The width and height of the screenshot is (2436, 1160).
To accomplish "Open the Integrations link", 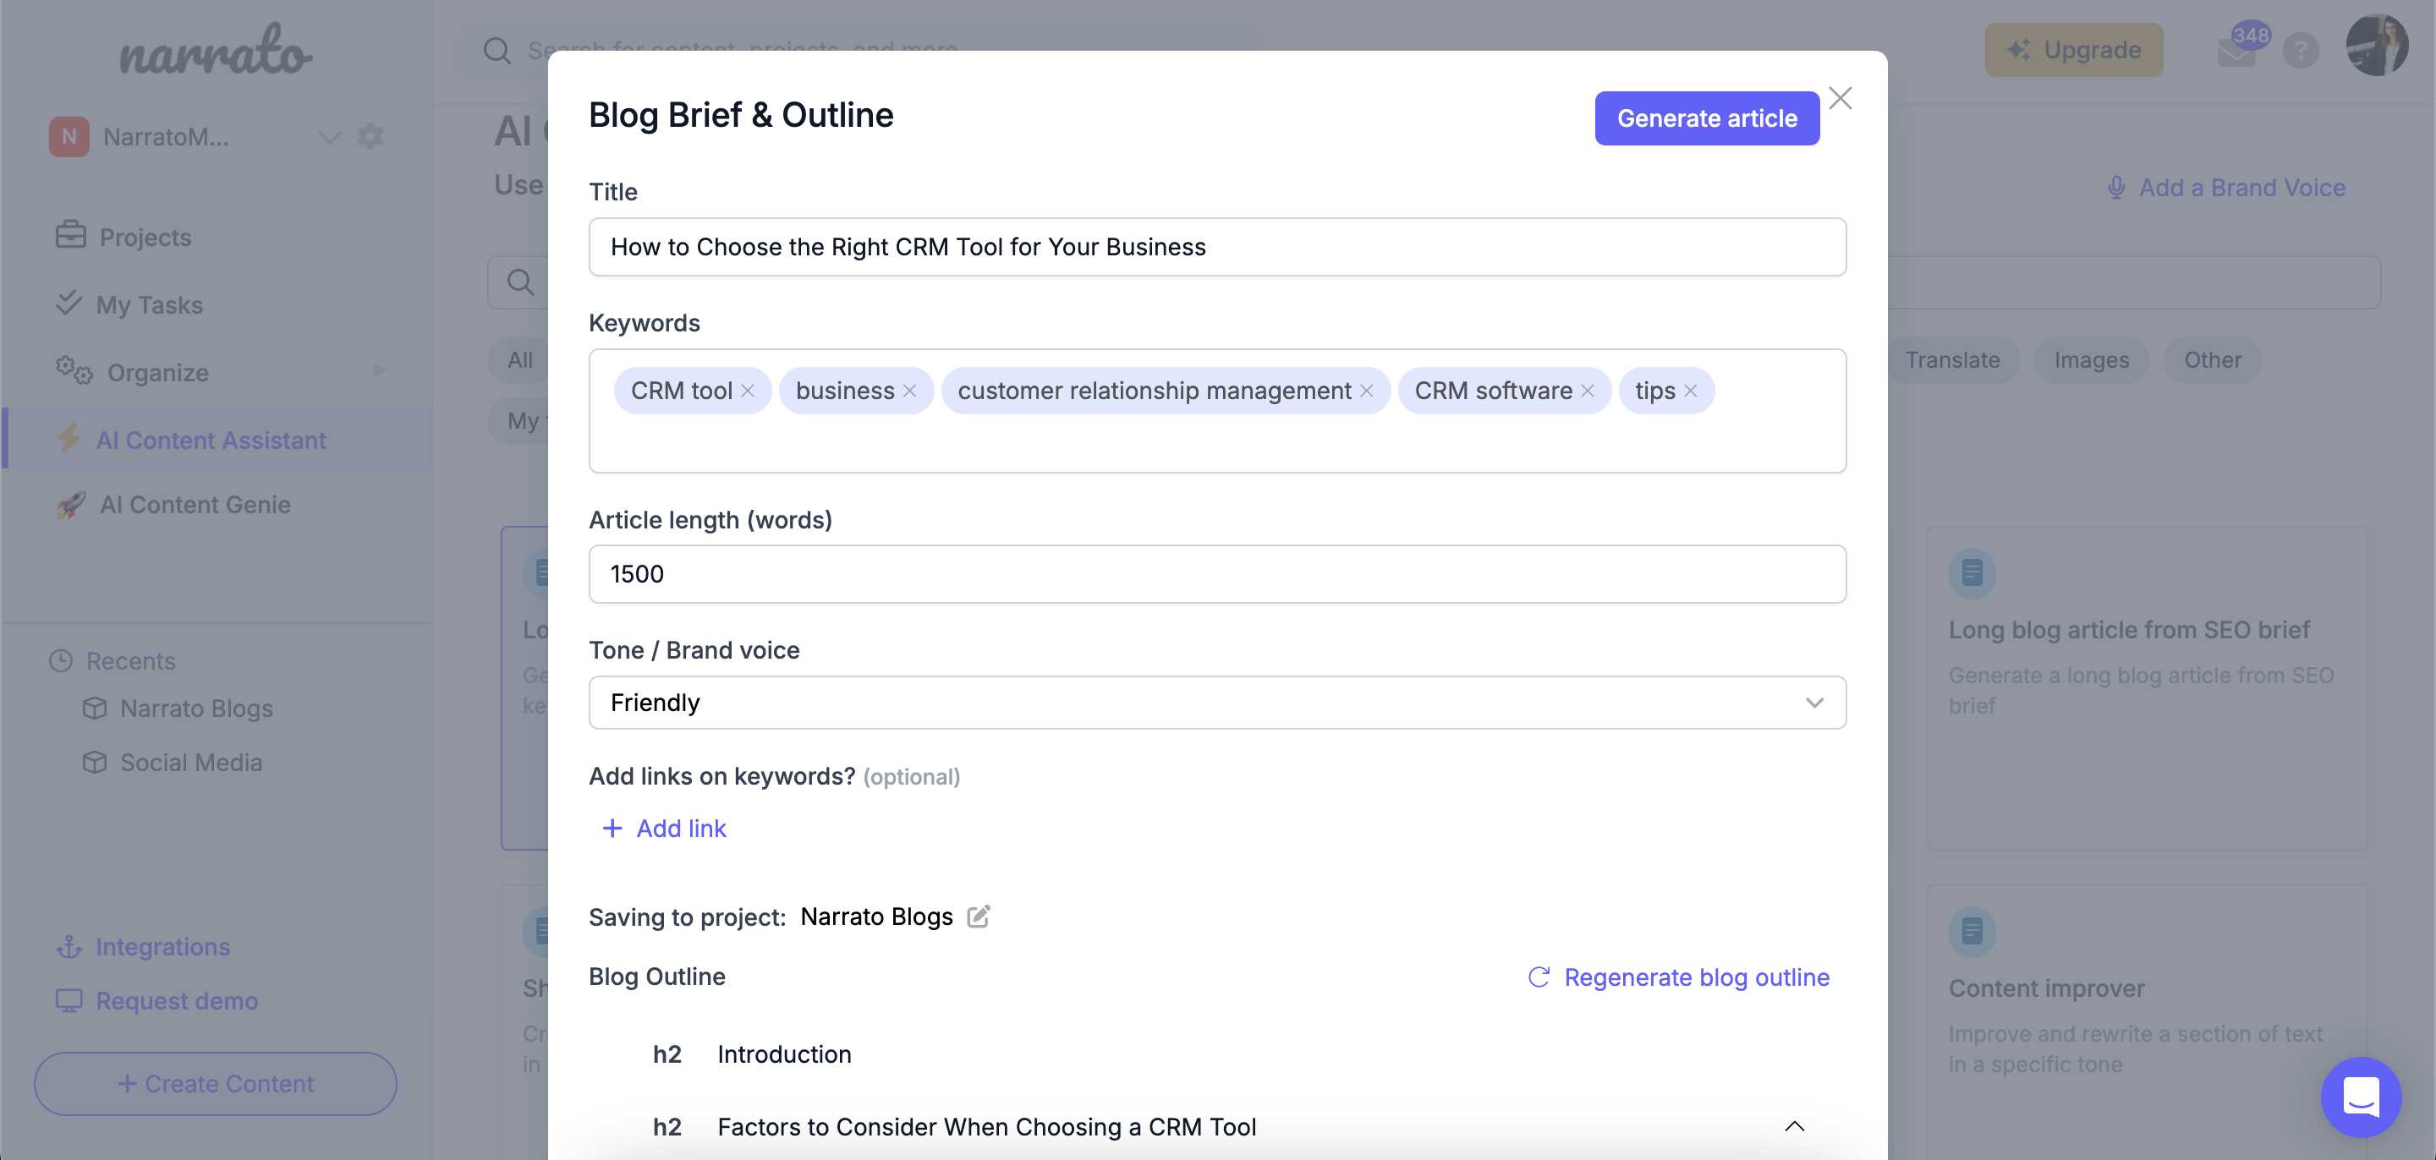I will [162, 946].
